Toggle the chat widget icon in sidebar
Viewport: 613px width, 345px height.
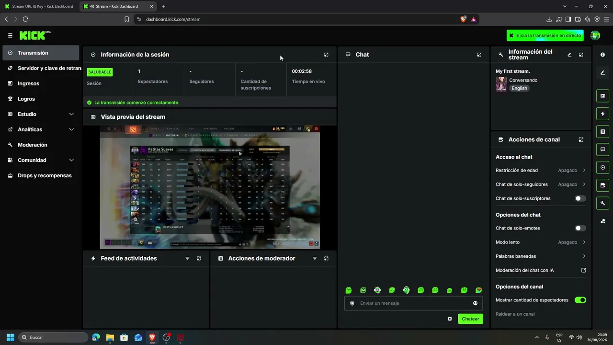point(602,149)
